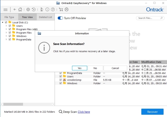Open the shopping cart buy icon
167x117 pixels.
[x=61, y=9]
